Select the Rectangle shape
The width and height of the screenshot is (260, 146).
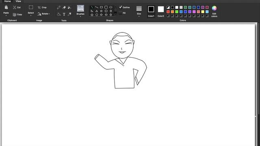pyautogui.click(x=101, y=7)
